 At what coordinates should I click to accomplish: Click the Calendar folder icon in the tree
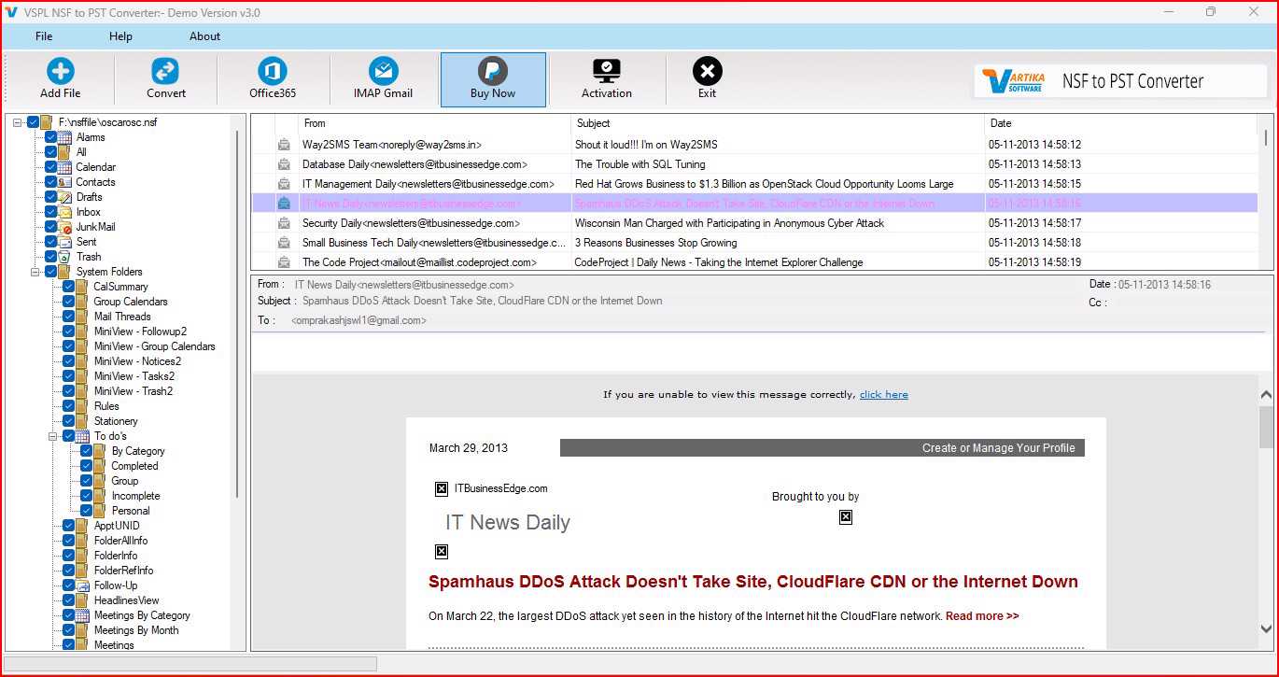pyautogui.click(x=65, y=167)
